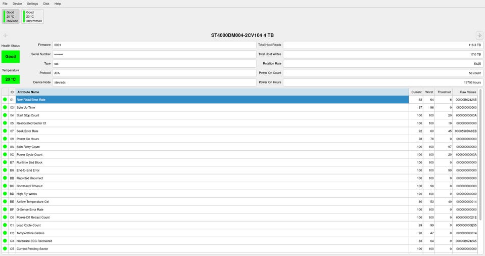
Task: Select the /dev/nvme0 drive tab
Action: pos(32,16)
